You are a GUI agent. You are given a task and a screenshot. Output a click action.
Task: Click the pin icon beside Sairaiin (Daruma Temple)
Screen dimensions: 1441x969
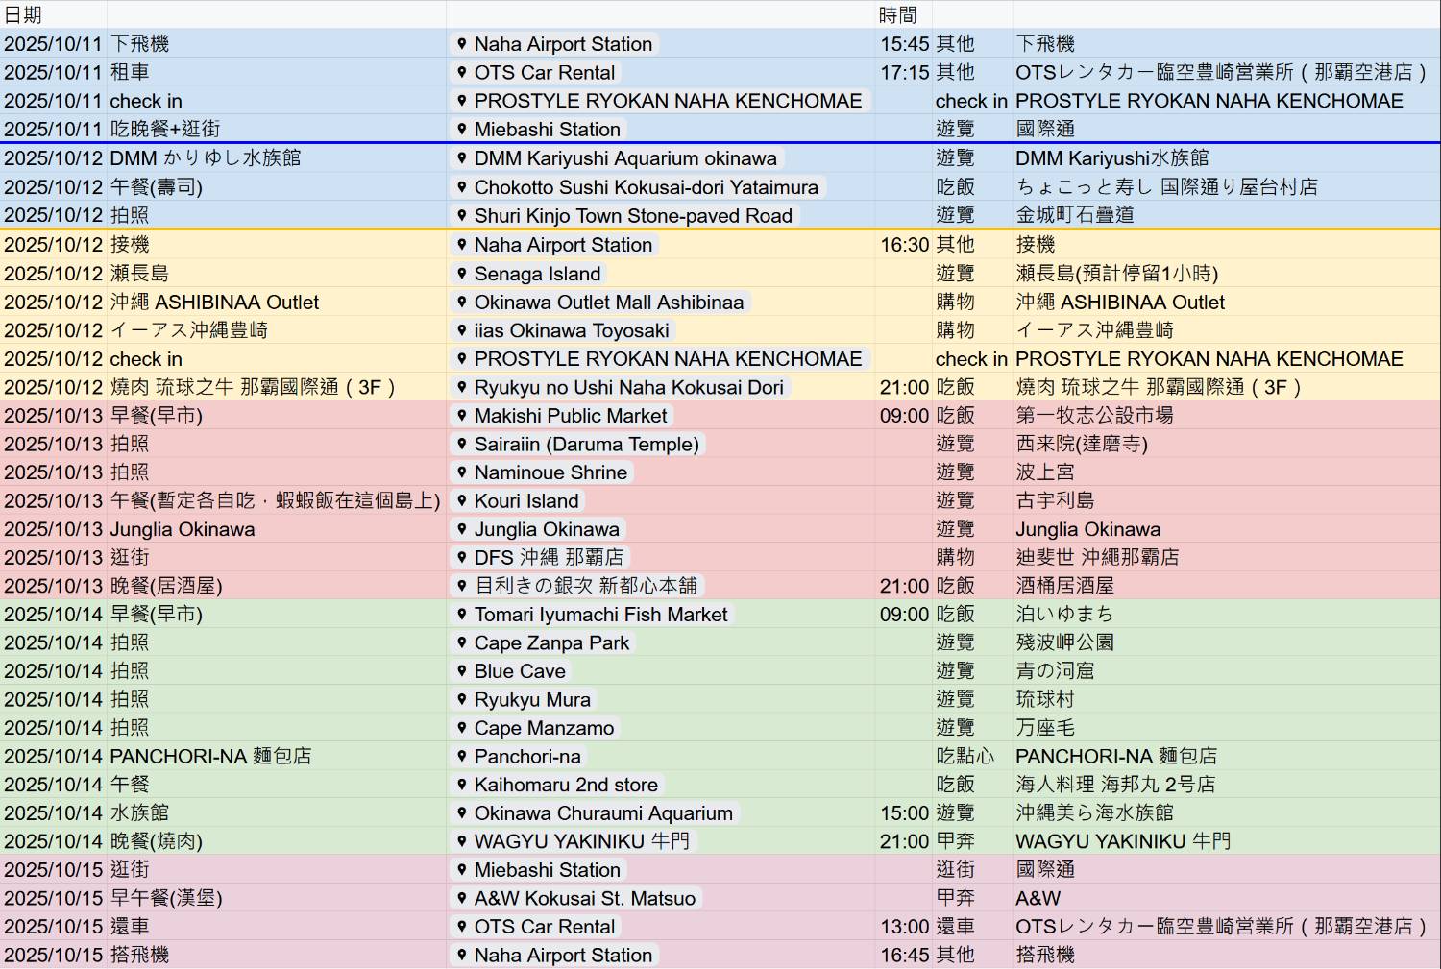coord(462,444)
